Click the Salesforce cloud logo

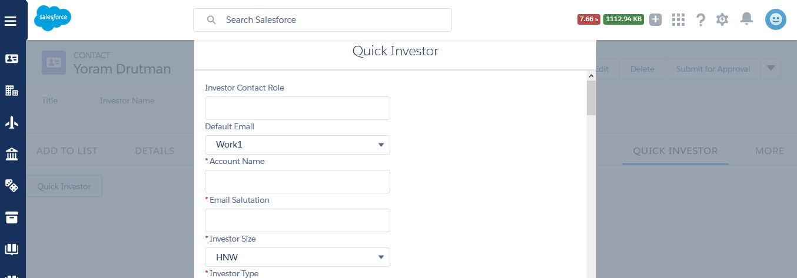click(x=52, y=18)
